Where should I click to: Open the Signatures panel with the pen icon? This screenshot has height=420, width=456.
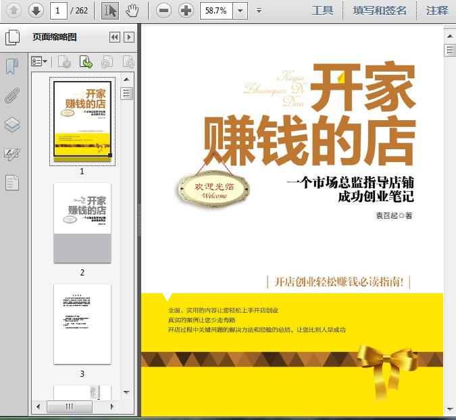[12, 154]
